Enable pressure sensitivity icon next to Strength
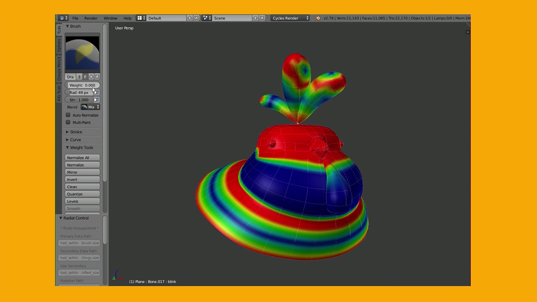The width and height of the screenshot is (537, 302). [x=96, y=100]
